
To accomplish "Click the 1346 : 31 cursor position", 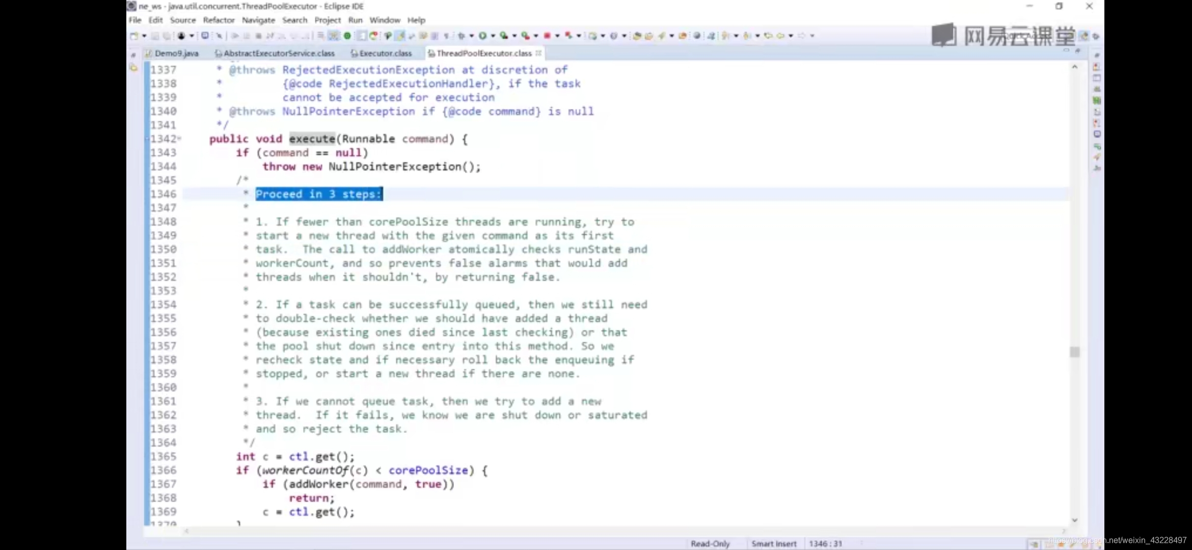I will [x=825, y=543].
